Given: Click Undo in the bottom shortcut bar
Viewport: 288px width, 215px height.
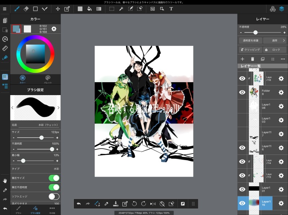Looking at the screenshot, I should coord(78,204).
